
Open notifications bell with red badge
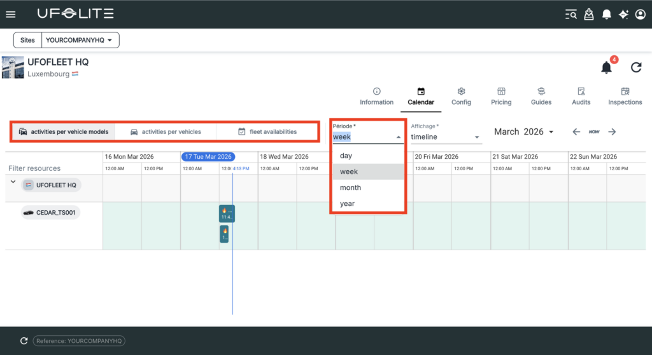(x=607, y=67)
